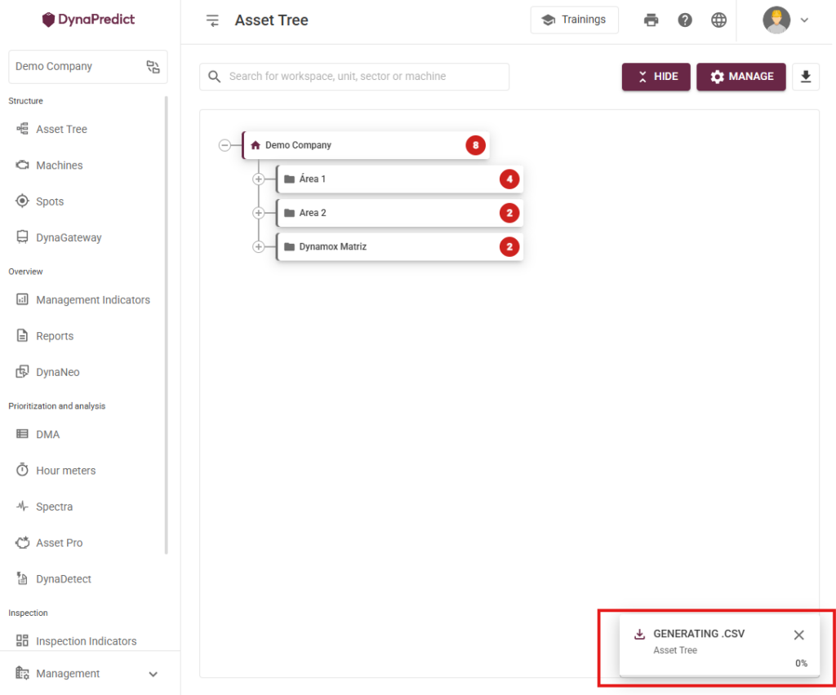836x695 pixels.
Task: Expand the Management section chevron
Action: [153, 675]
